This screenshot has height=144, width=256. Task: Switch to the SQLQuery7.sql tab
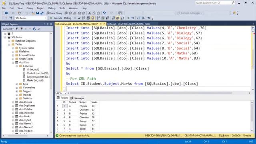tap(76, 24)
